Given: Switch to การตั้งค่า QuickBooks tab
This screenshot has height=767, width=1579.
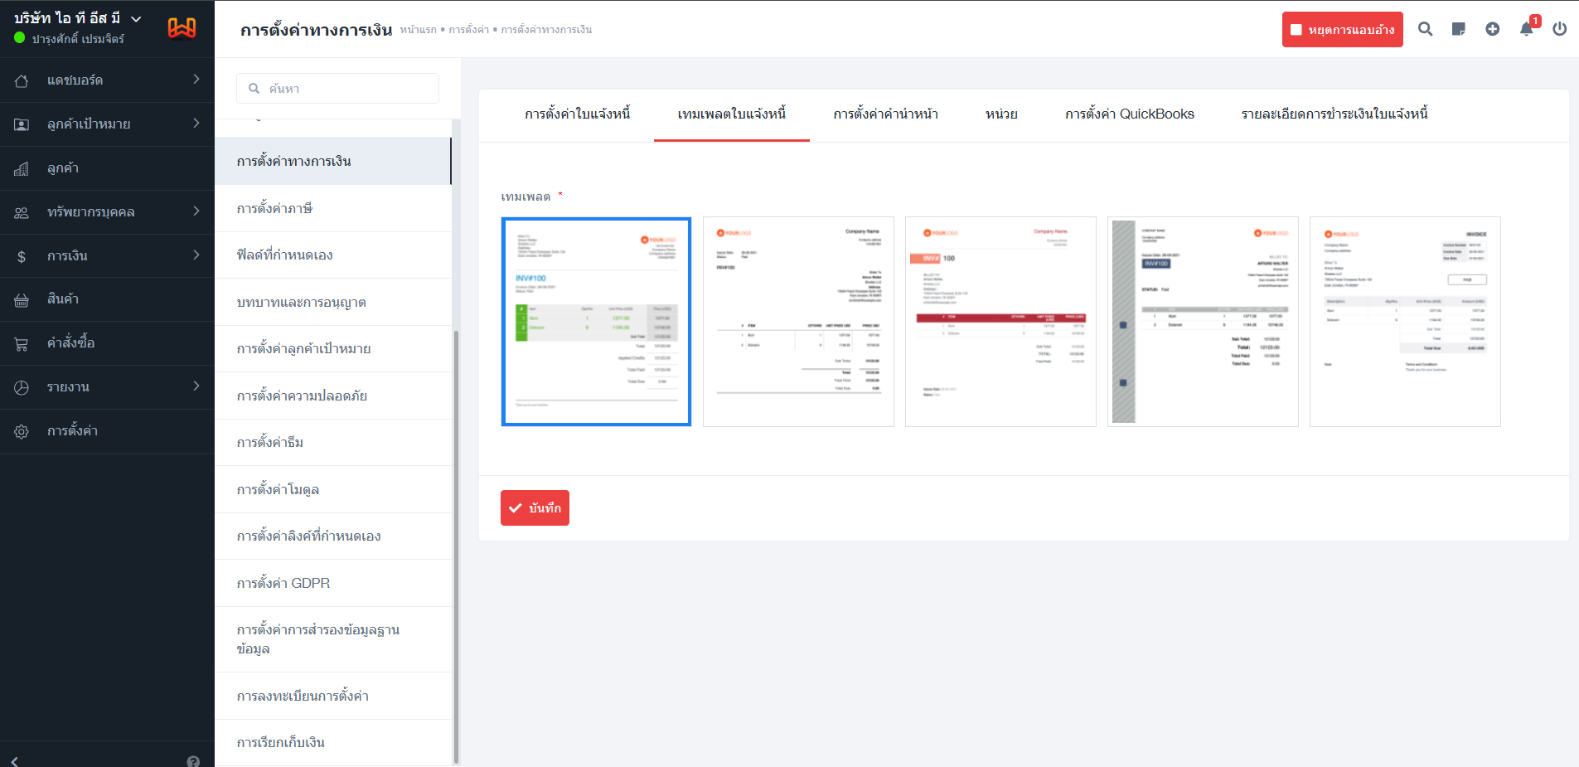Looking at the screenshot, I should click(x=1129, y=114).
